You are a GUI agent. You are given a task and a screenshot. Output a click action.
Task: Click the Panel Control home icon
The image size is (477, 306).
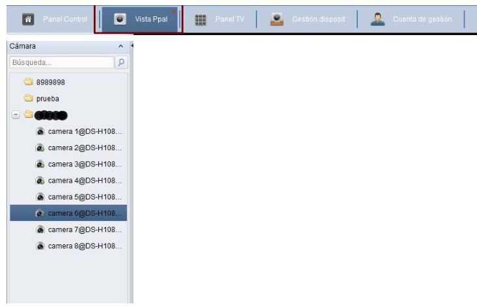29,19
